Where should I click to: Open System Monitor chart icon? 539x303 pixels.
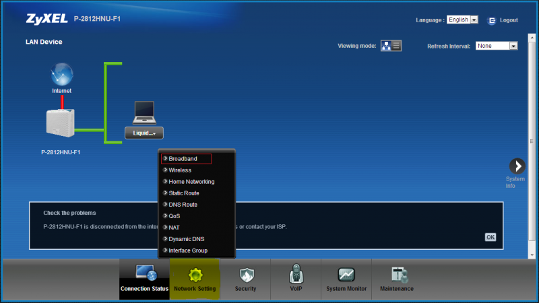pyautogui.click(x=346, y=275)
